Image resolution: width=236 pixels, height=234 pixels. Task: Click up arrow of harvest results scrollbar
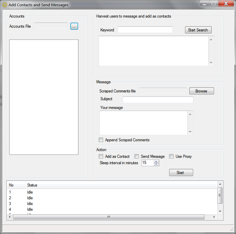(x=211, y=39)
